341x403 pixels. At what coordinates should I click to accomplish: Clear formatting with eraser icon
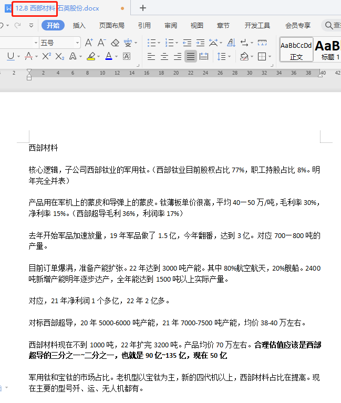pos(115,43)
